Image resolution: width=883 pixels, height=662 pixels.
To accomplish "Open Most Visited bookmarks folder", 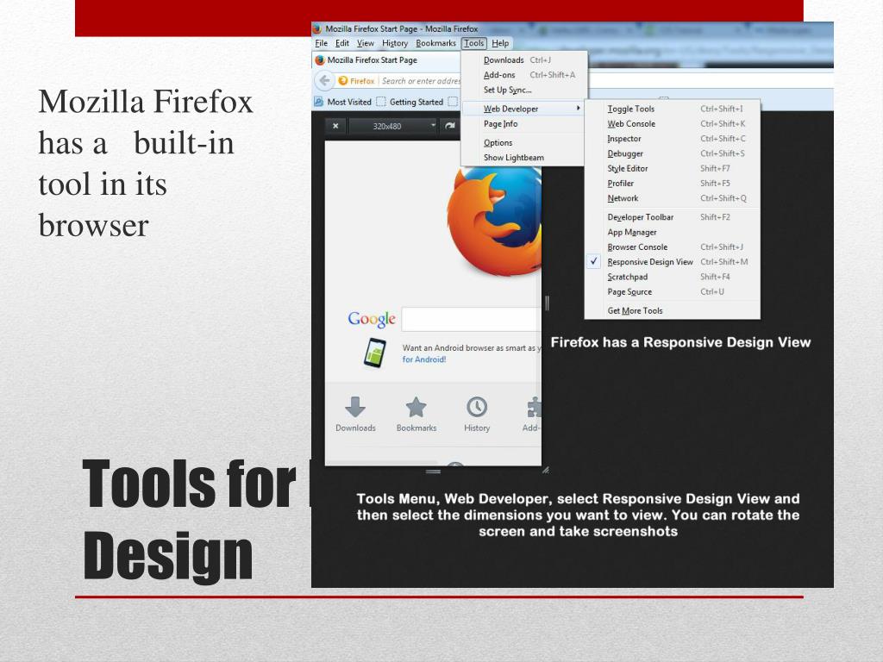I will click(343, 102).
